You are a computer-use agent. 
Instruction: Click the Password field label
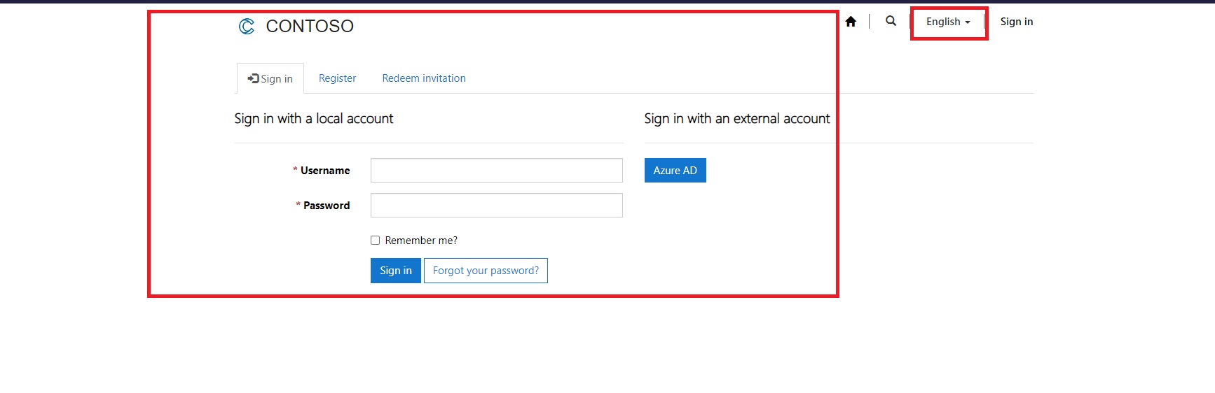point(327,206)
